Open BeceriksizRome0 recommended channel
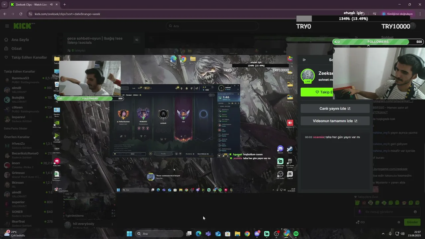425x239 pixels. (28, 155)
